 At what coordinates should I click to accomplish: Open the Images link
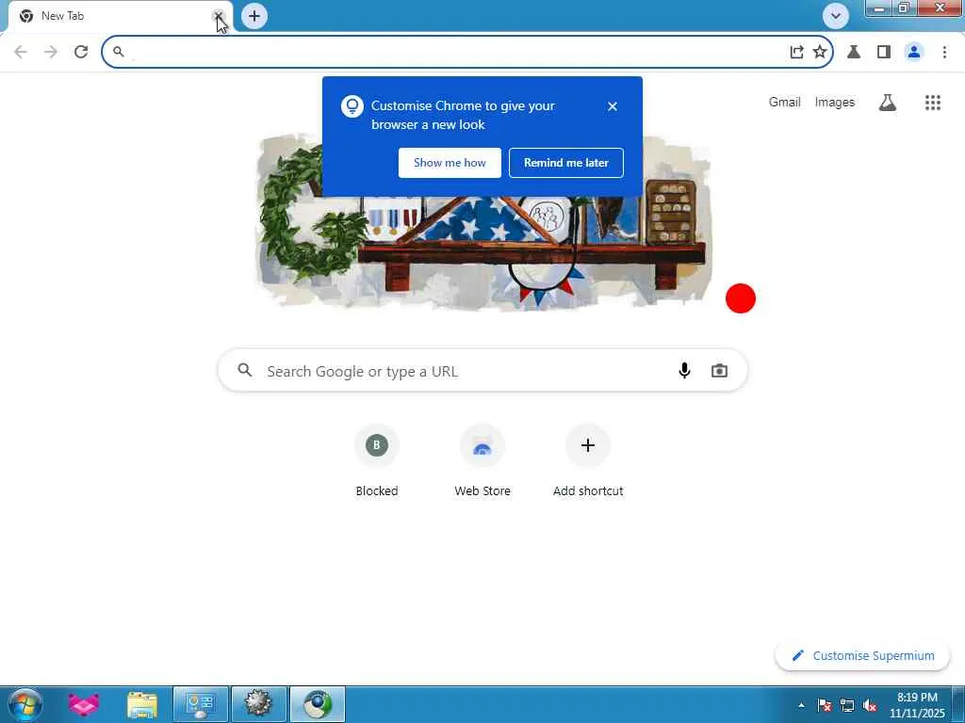[x=835, y=102]
